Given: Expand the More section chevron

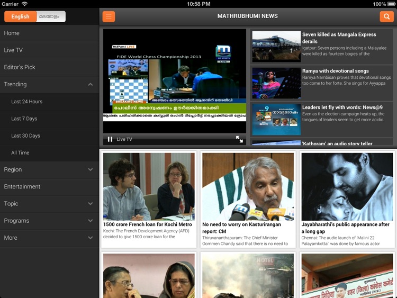Looking at the screenshot, I should [91, 238].
